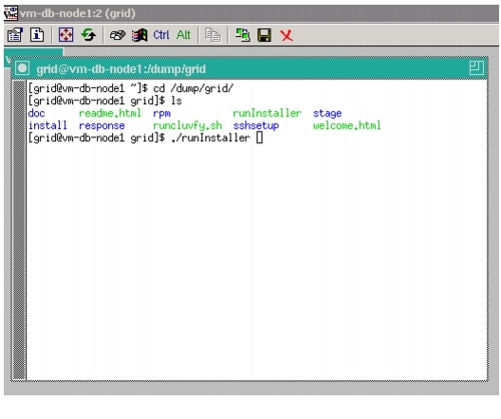
Task: Click the runInstaller file name
Action: (267, 113)
